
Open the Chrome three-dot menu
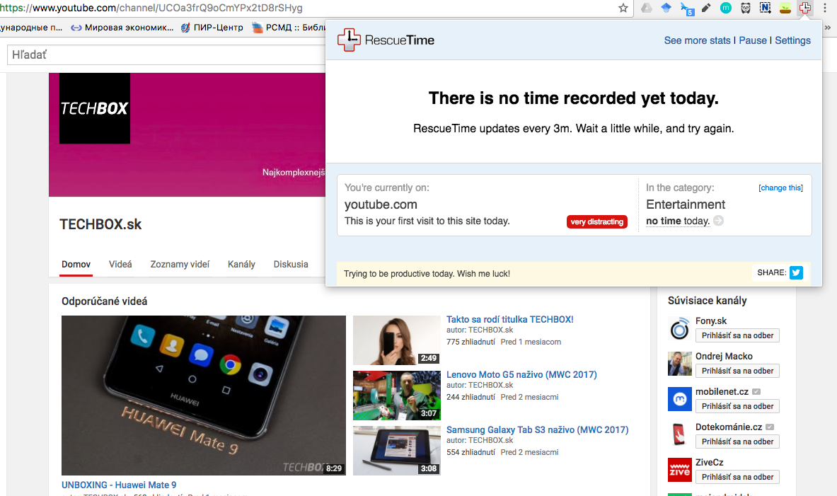pos(825,8)
